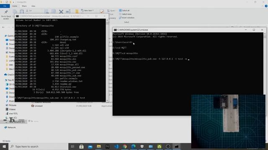Open Notion from taskbar
The image size is (268, 150).
pyautogui.click(x=107, y=146)
